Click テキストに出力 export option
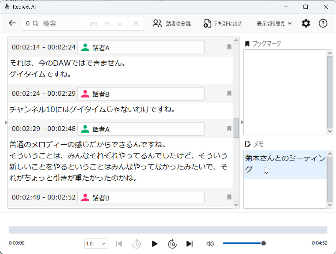Screen dimensions: 336x254 [x=223, y=23]
